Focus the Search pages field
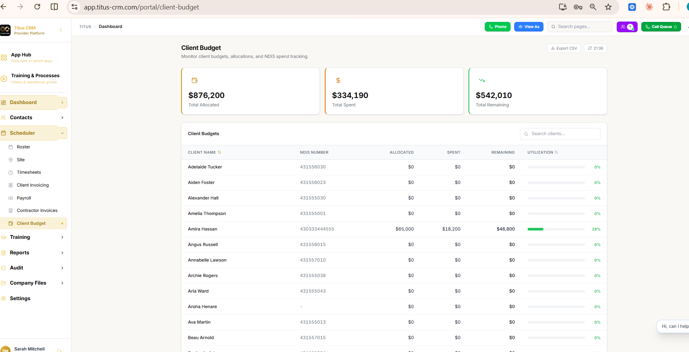The height and width of the screenshot is (352, 689). click(580, 26)
